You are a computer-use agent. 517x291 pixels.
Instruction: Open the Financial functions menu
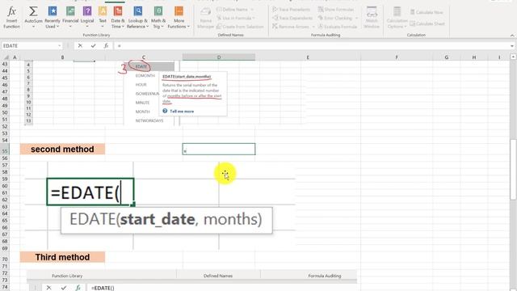[70, 18]
